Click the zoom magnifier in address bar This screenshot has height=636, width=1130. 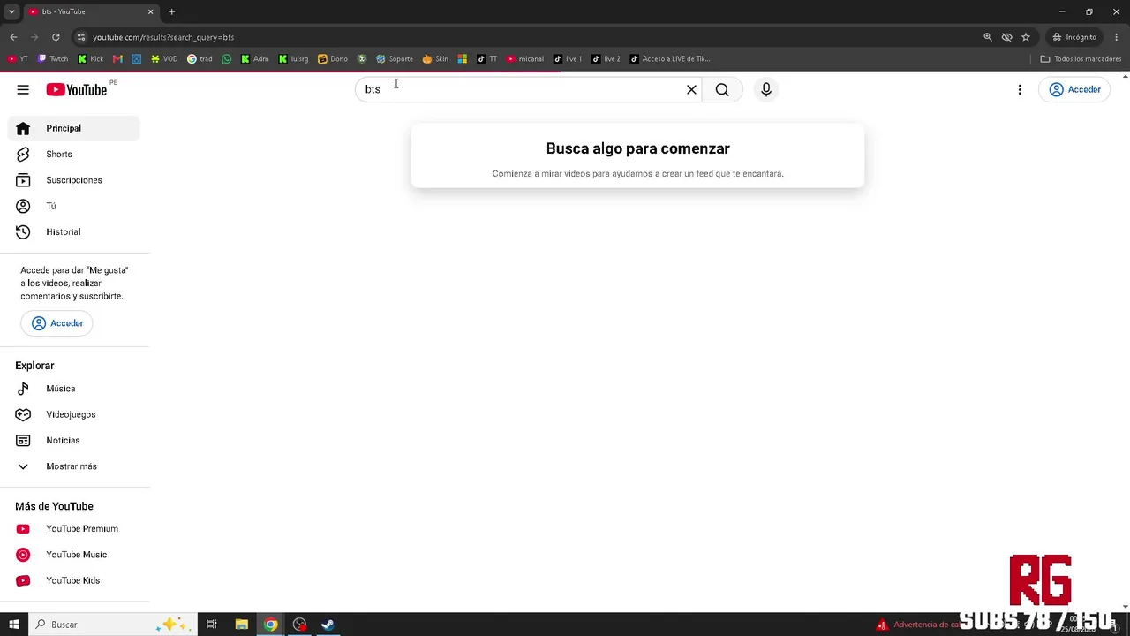point(988,37)
